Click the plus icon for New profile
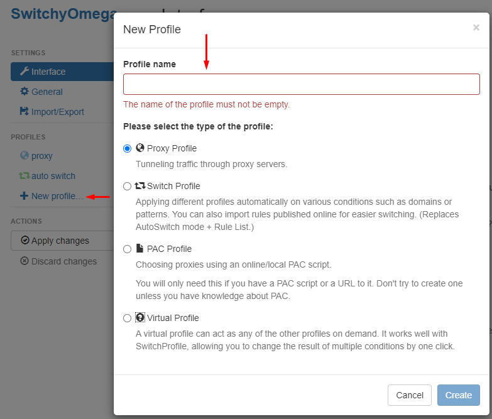Viewport: 492px width, 419px height. coord(24,196)
